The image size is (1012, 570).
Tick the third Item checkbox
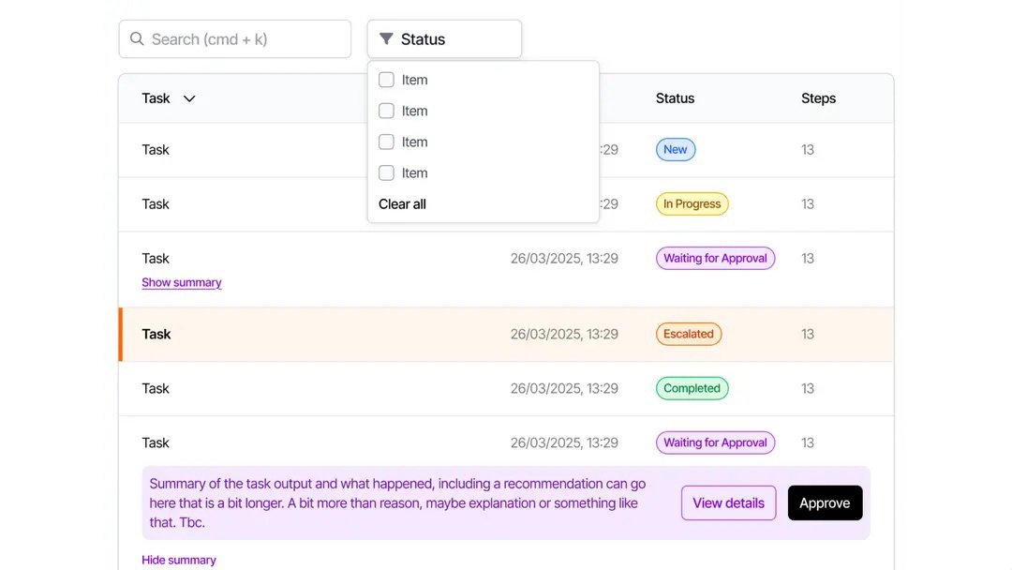(386, 142)
